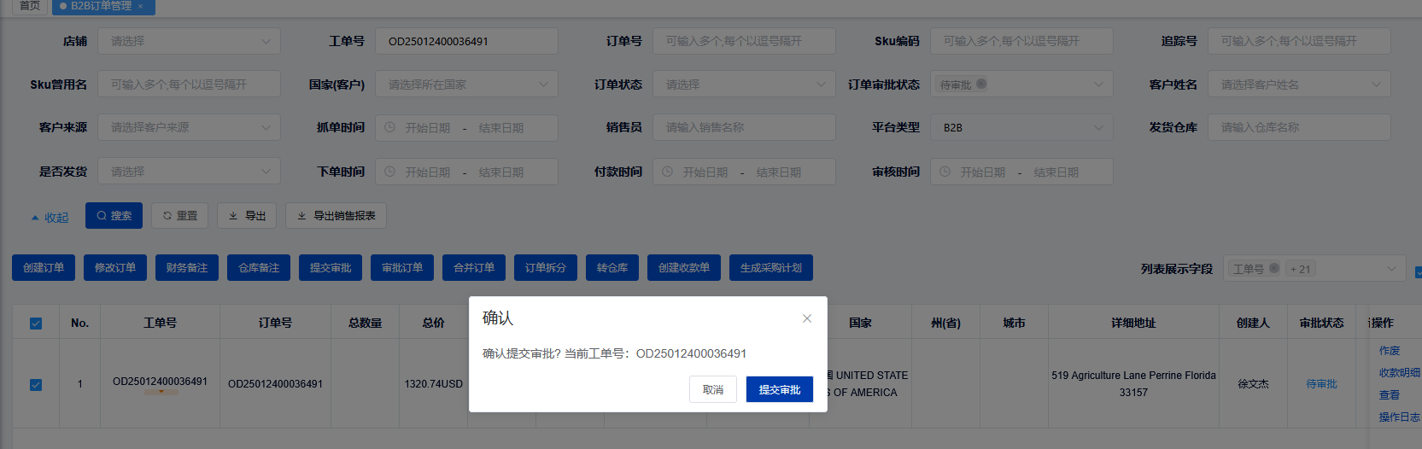Click the 提交审批 toolbar button
The height and width of the screenshot is (449, 1422).
(x=331, y=268)
